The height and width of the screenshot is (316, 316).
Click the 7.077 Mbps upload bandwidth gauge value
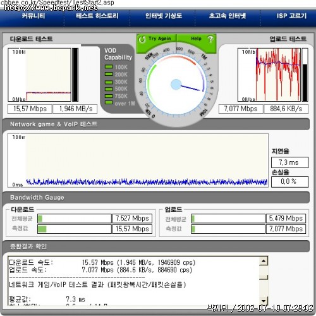(x=286, y=229)
